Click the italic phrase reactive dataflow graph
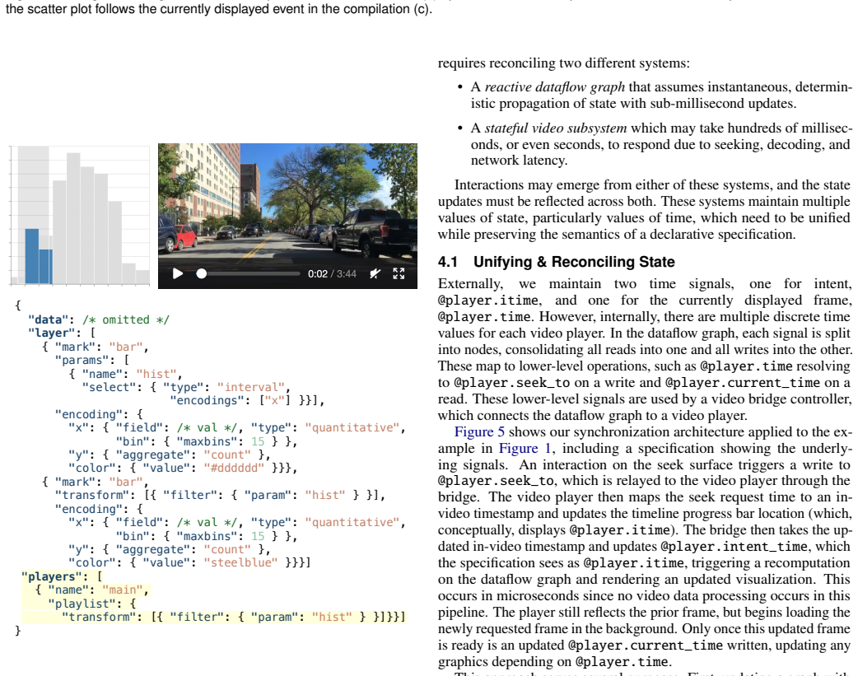 pyautogui.click(x=555, y=87)
